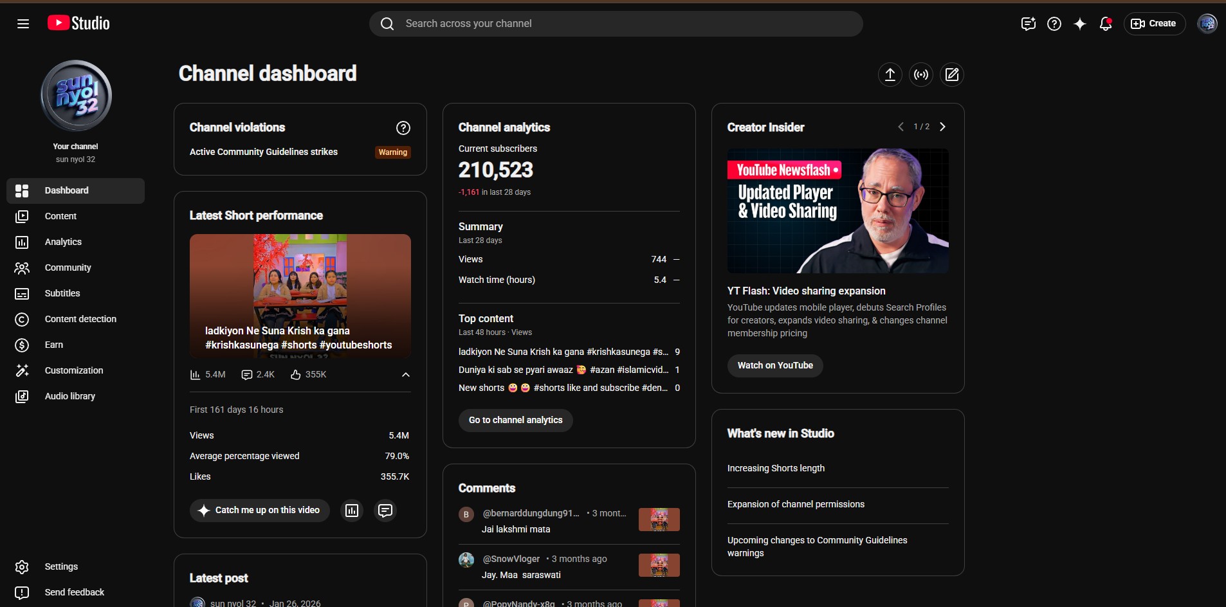Screen dimensions: 1226x607
Task: Click the 210,523 subscribers count
Action: coord(496,170)
